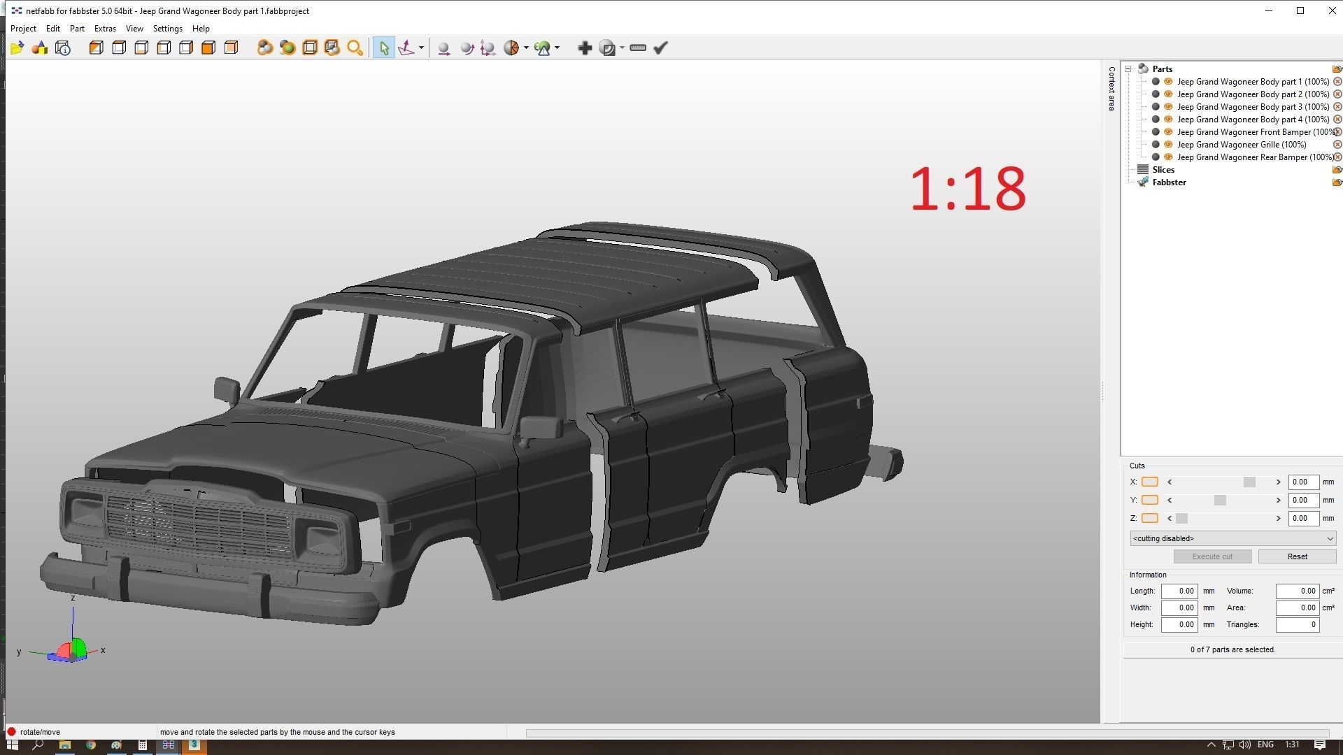1343x755 pixels.
Task: Open the Edit menu
Action: tap(53, 29)
